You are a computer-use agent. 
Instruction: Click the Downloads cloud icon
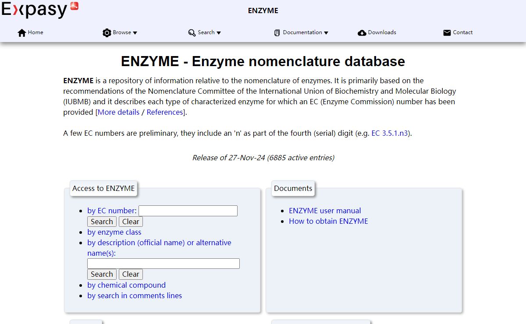pos(362,33)
